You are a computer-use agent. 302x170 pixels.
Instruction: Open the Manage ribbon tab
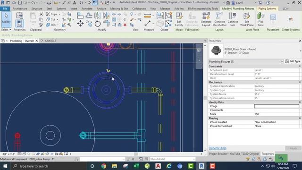pos(165,8)
